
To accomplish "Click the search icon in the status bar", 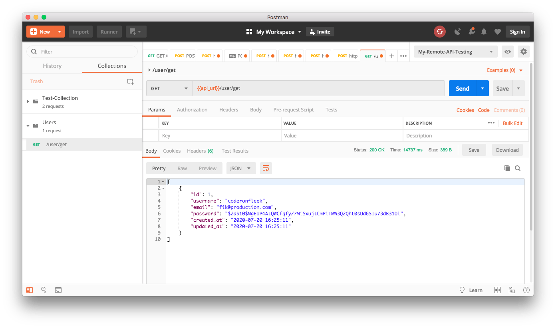I will click(44, 290).
